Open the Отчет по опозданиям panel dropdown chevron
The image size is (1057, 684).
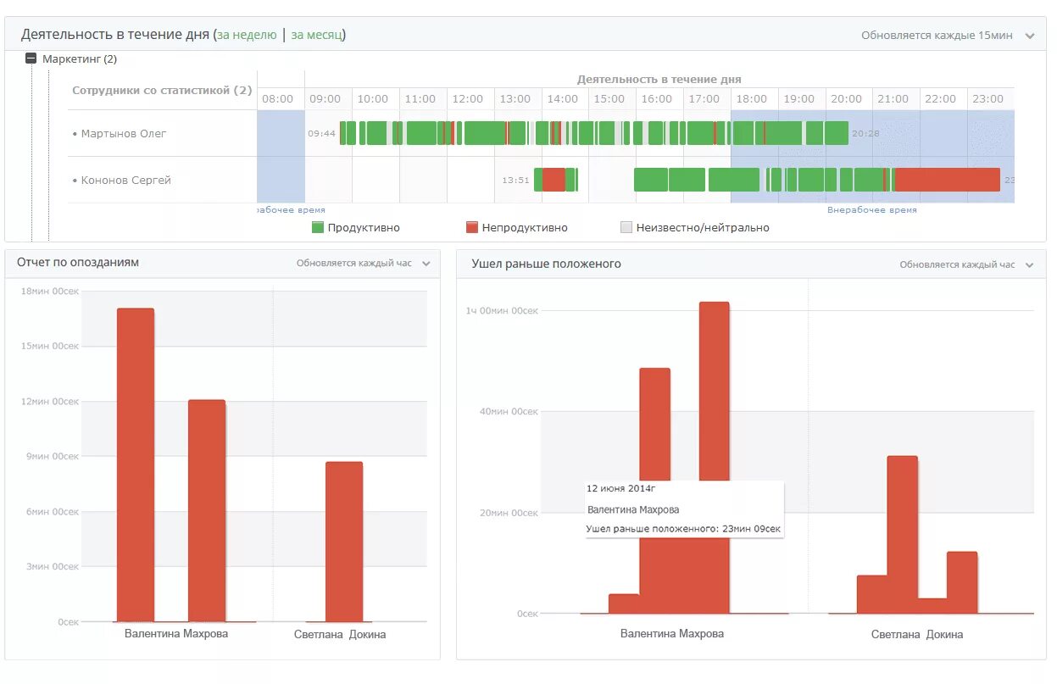(426, 264)
